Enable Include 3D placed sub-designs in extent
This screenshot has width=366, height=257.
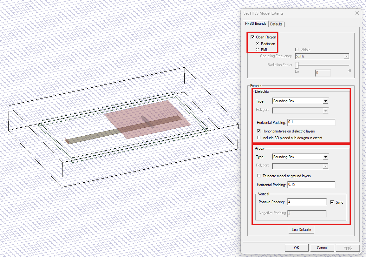coord(259,137)
